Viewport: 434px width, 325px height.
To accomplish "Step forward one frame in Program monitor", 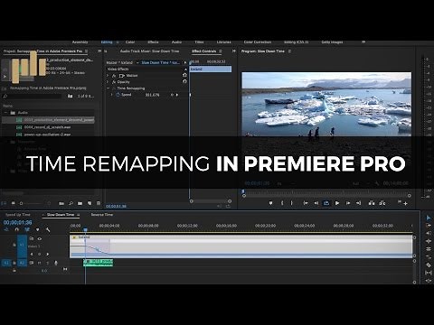I will click(x=348, y=203).
